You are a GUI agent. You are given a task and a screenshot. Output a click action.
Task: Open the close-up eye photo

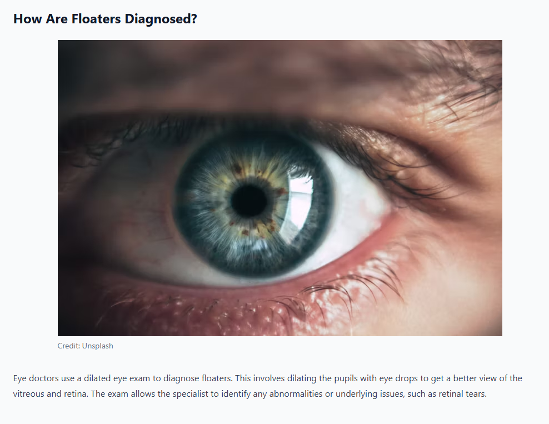click(280, 188)
